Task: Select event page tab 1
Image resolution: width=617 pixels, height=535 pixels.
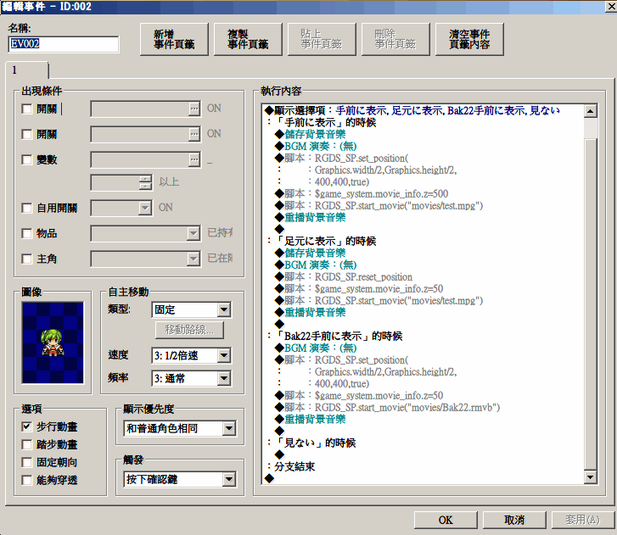Action: coord(27,70)
